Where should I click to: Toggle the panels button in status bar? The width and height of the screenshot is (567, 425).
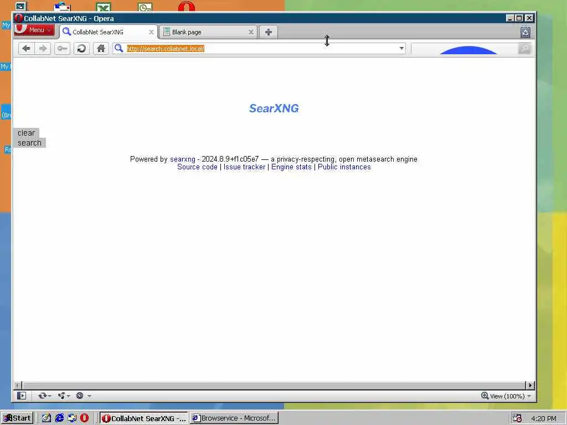(22, 396)
